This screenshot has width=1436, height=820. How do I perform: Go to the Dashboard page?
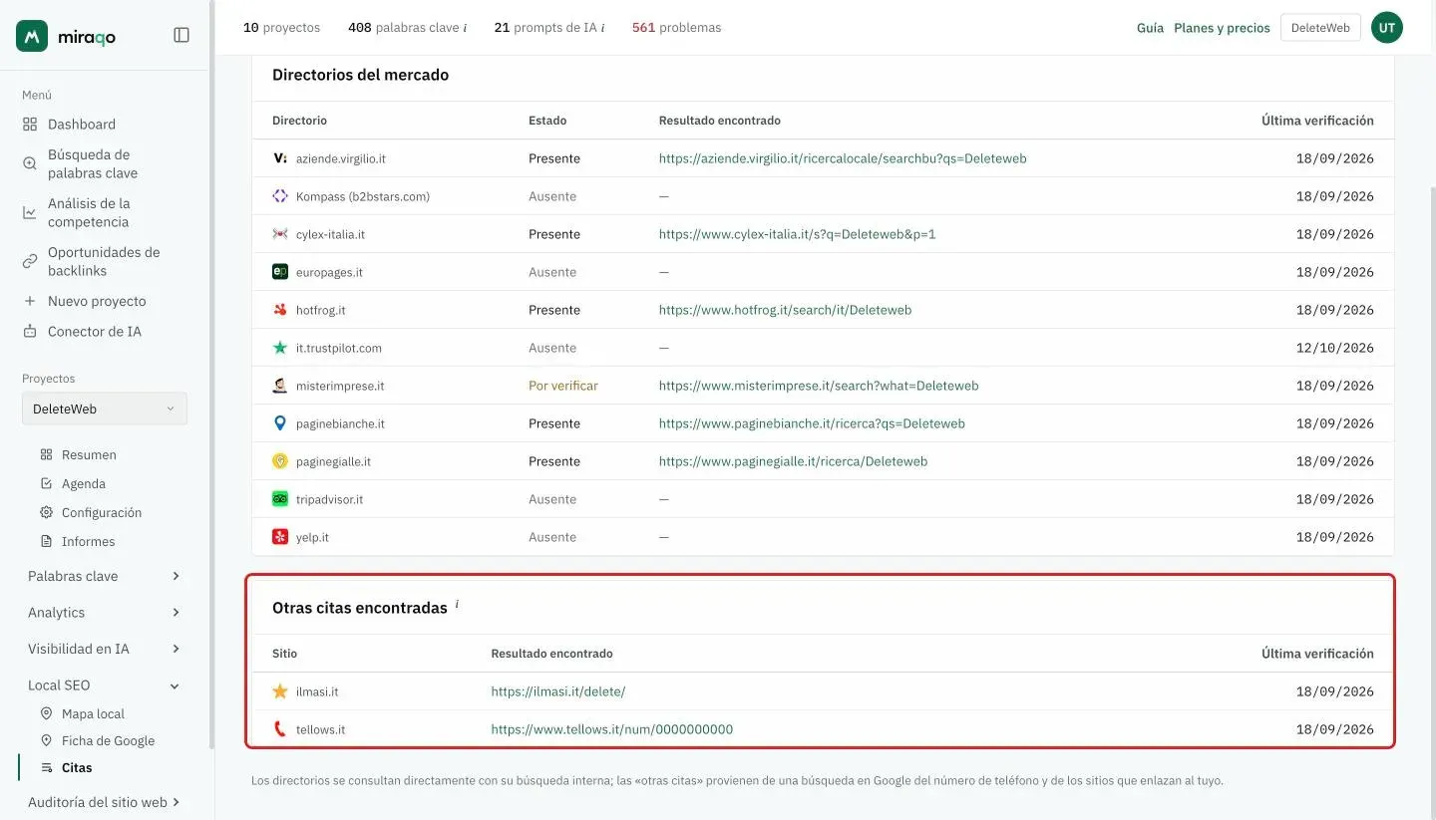click(82, 125)
